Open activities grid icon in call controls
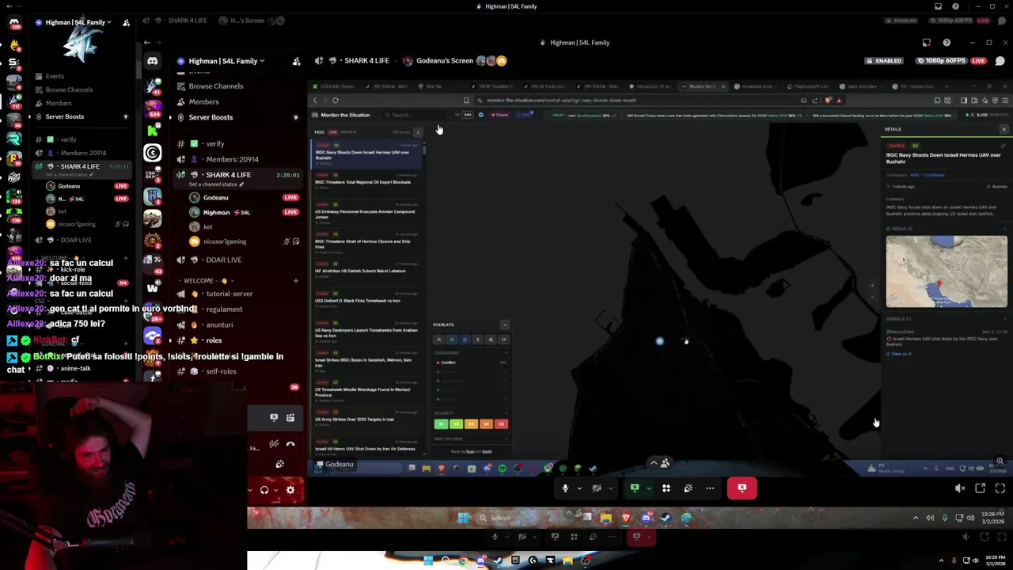Image resolution: width=1013 pixels, height=570 pixels. coord(666,488)
